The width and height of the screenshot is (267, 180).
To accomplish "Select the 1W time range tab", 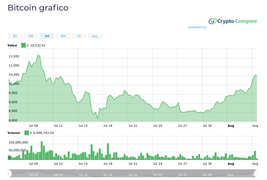I will point(31,36).
